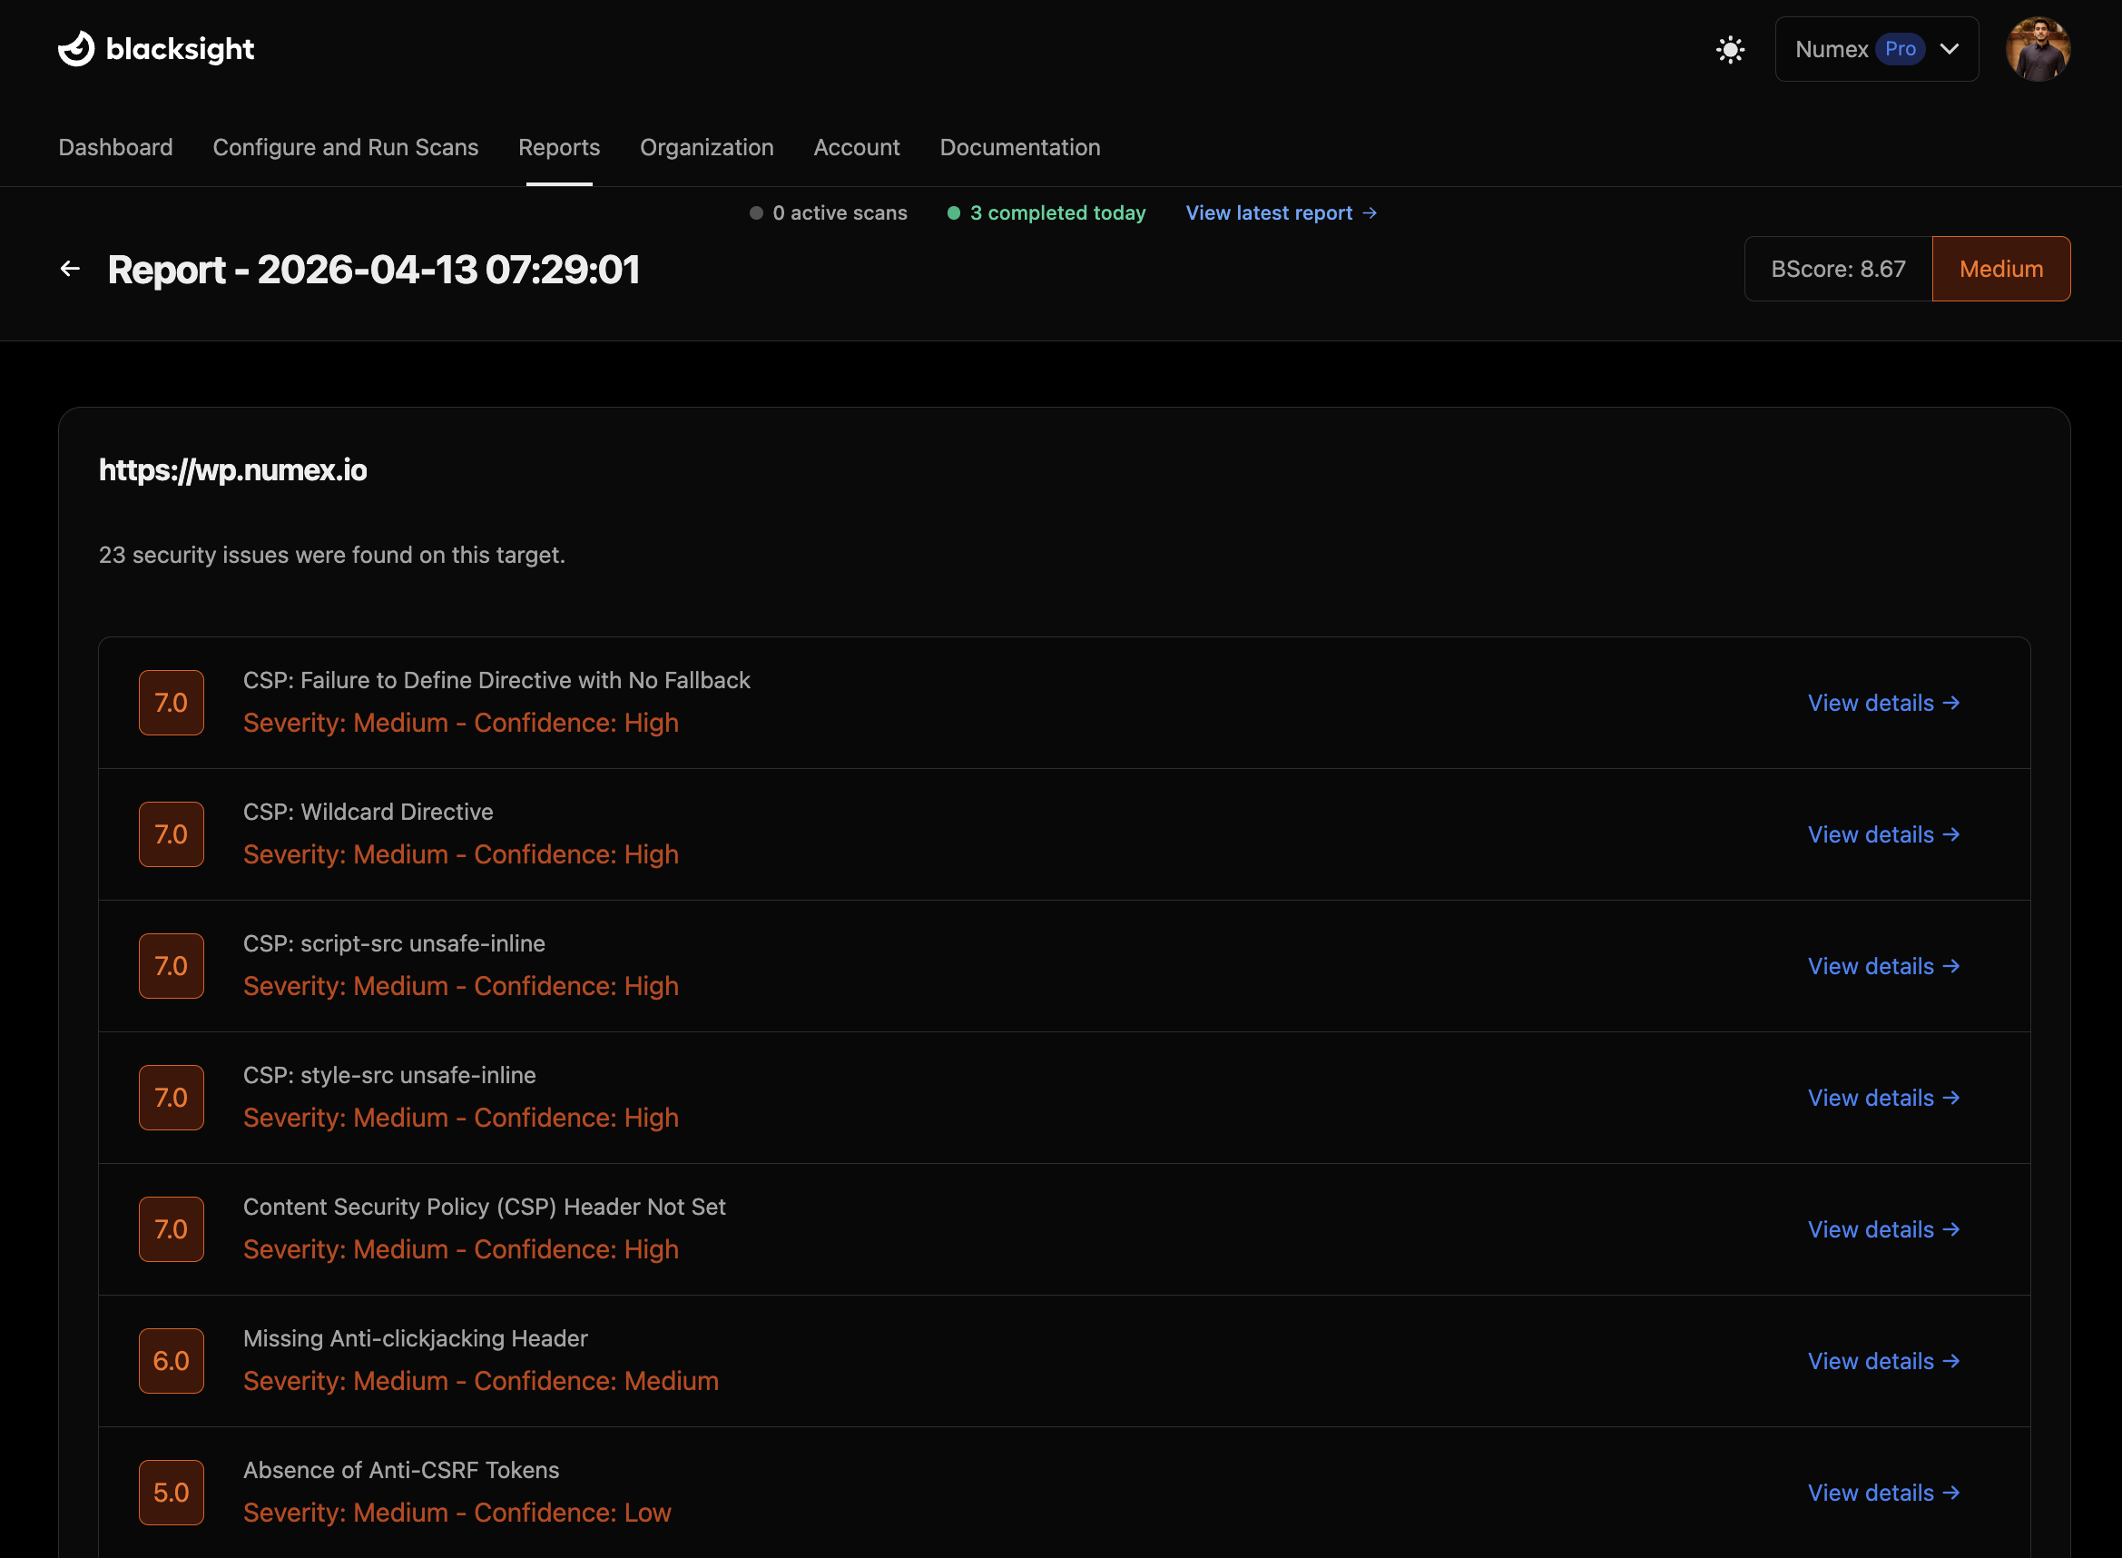Click the arrow icon next to View latest report
This screenshot has height=1558, width=2122.
pos(1370,213)
